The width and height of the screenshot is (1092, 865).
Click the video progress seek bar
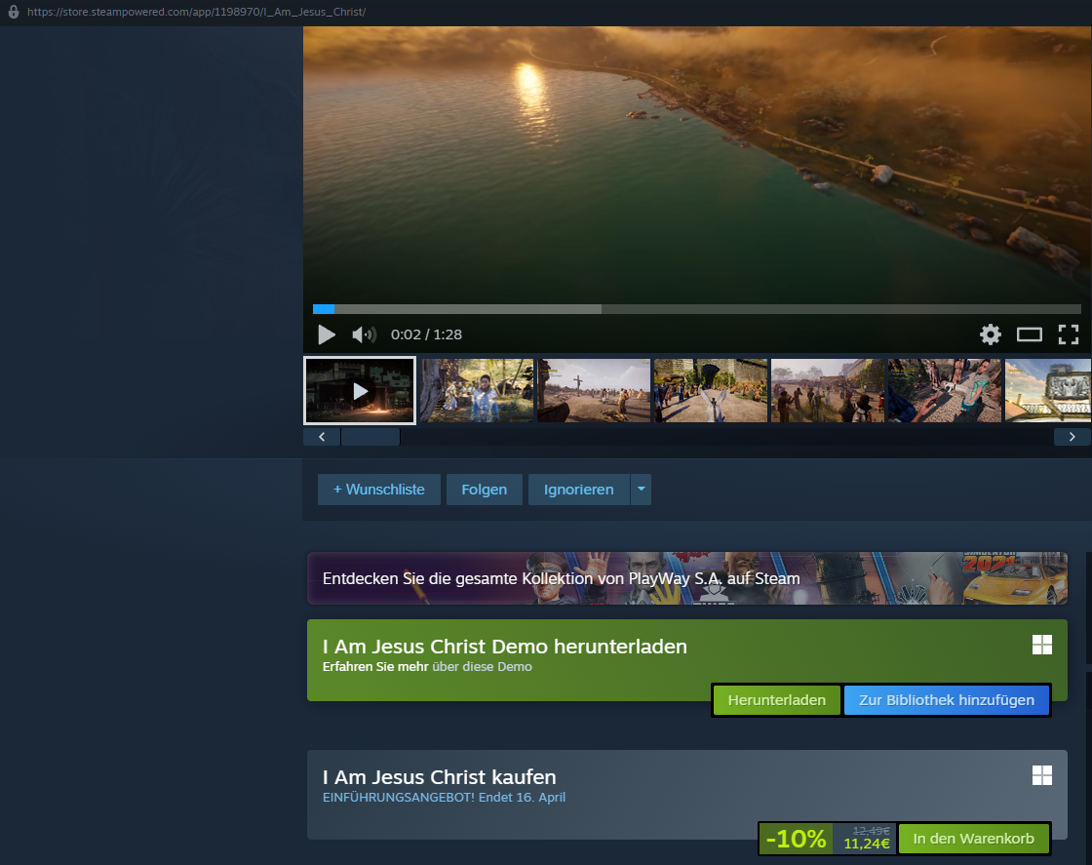click(x=682, y=309)
